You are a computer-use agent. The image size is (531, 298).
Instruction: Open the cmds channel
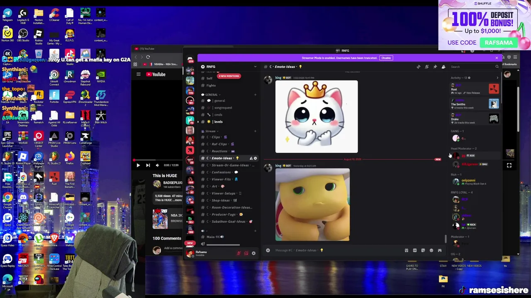coord(229,115)
